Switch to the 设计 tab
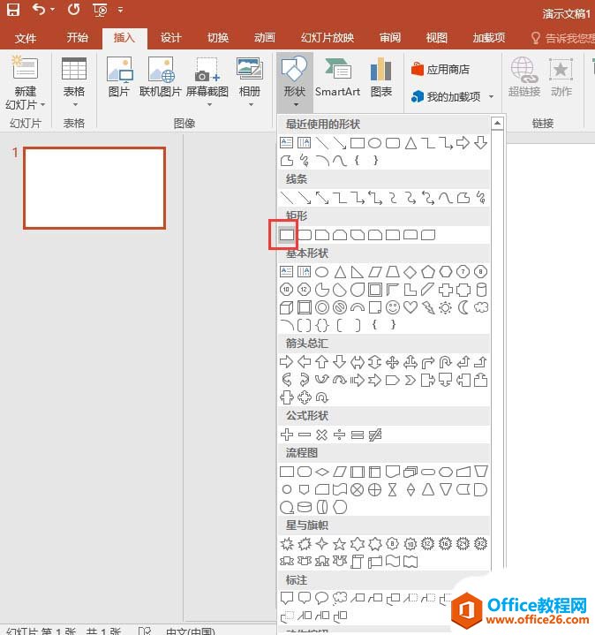The image size is (595, 635). tap(170, 38)
